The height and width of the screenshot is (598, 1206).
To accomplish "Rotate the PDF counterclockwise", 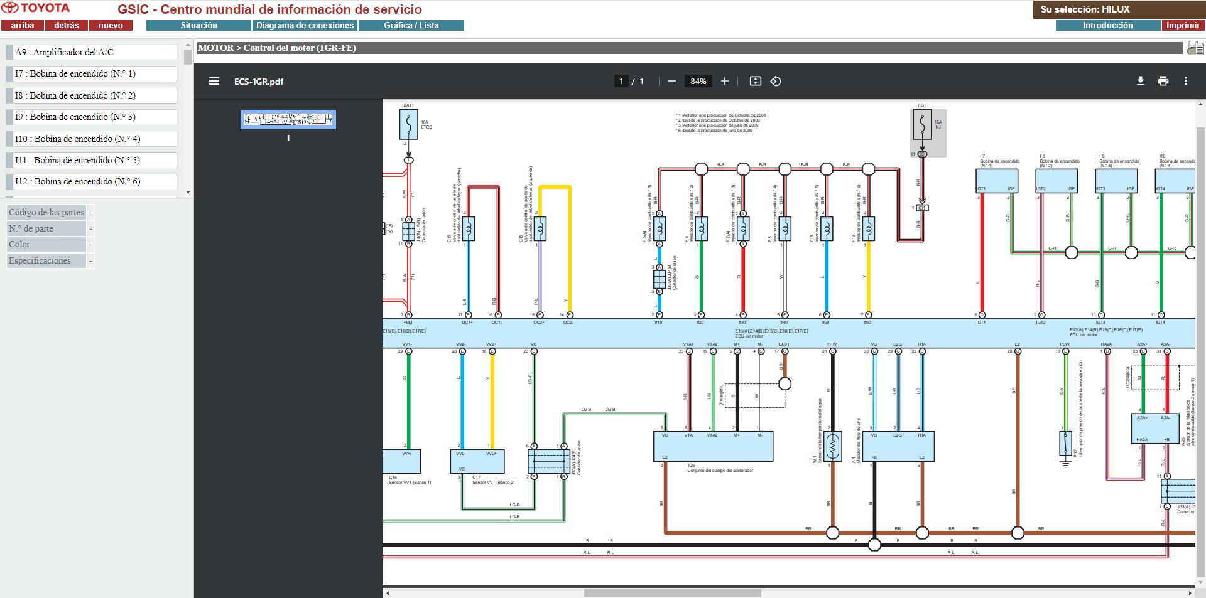I will click(x=776, y=81).
